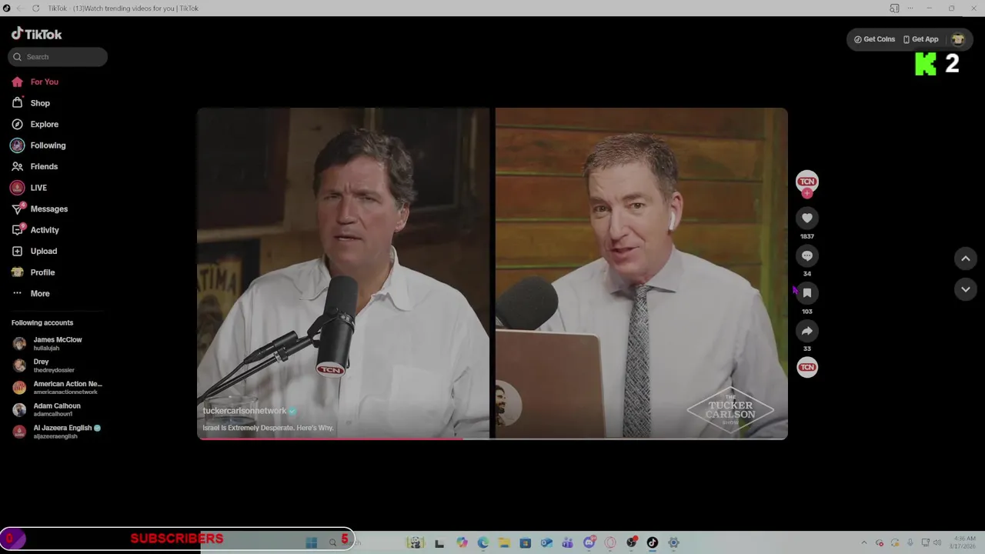Open Microsoft Teams from taskbar
Image resolution: width=985 pixels, height=554 pixels.
coord(567,542)
